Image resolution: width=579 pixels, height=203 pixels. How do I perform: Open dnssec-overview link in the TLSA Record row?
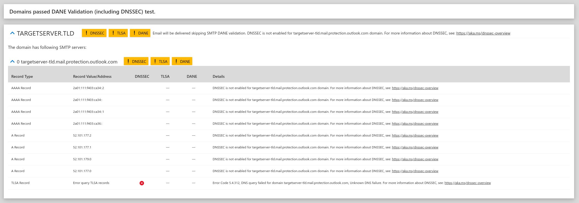click(x=468, y=183)
